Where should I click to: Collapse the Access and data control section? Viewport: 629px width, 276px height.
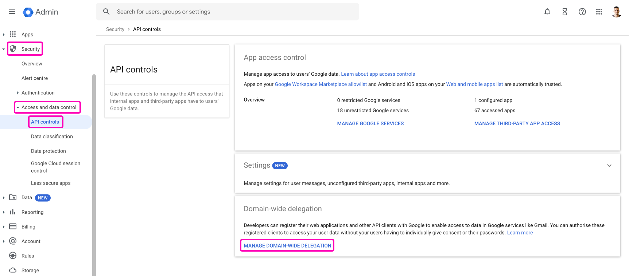[18, 107]
